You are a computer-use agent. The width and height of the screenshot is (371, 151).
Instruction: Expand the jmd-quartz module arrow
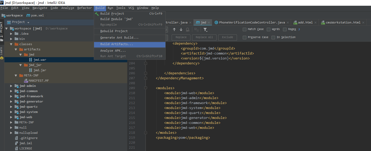(x=11, y=107)
